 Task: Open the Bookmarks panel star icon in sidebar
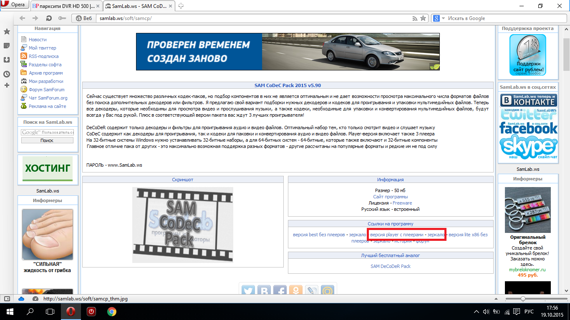(x=7, y=32)
